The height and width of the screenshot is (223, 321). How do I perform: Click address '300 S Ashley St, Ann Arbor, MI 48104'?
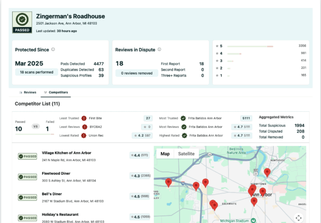[69, 181]
